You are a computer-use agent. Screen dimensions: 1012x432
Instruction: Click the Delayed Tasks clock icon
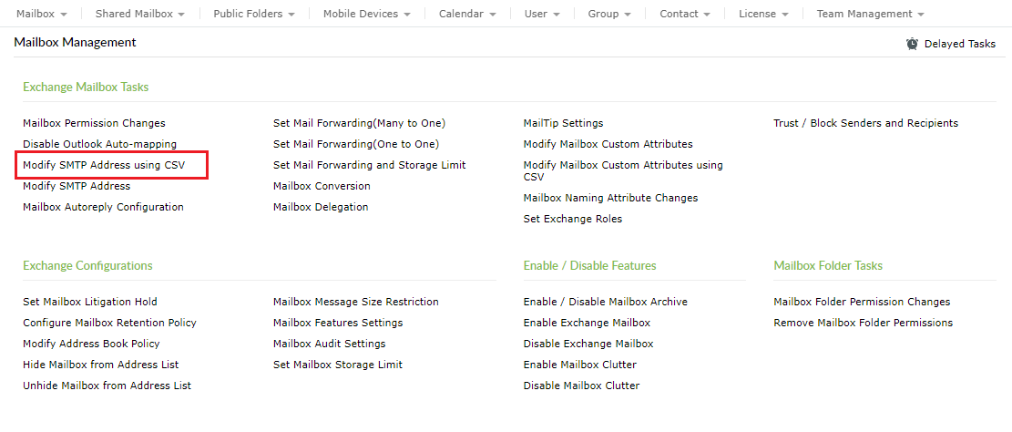pyautogui.click(x=912, y=44)
